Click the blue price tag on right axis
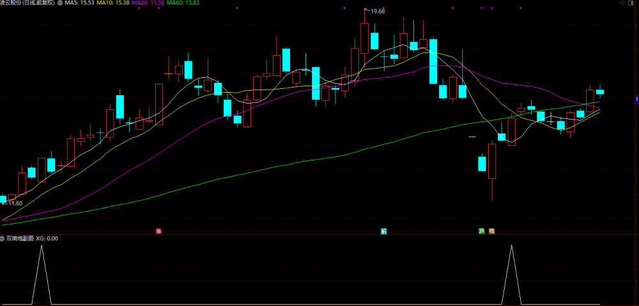The height and width of the screenshot is (306, 639). coord(637,100)
